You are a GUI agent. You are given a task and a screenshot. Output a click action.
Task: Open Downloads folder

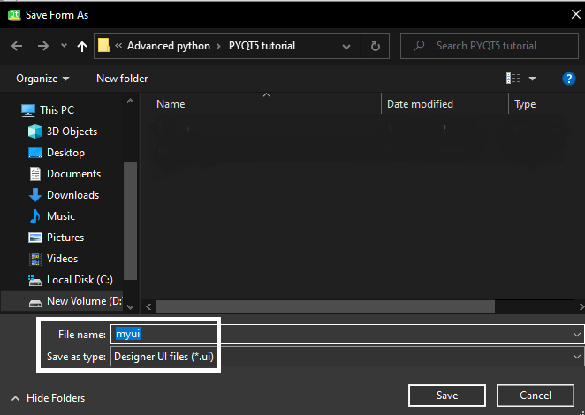click(x=72, y=195)
